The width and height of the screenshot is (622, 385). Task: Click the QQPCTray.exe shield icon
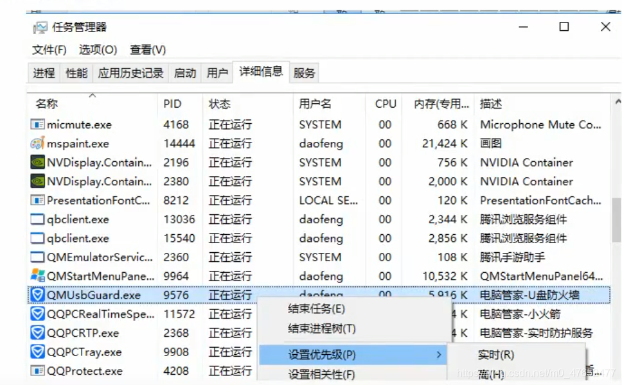click(x=37, y=352)
